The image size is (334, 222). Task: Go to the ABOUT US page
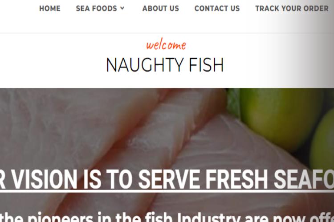click(161, 8)
